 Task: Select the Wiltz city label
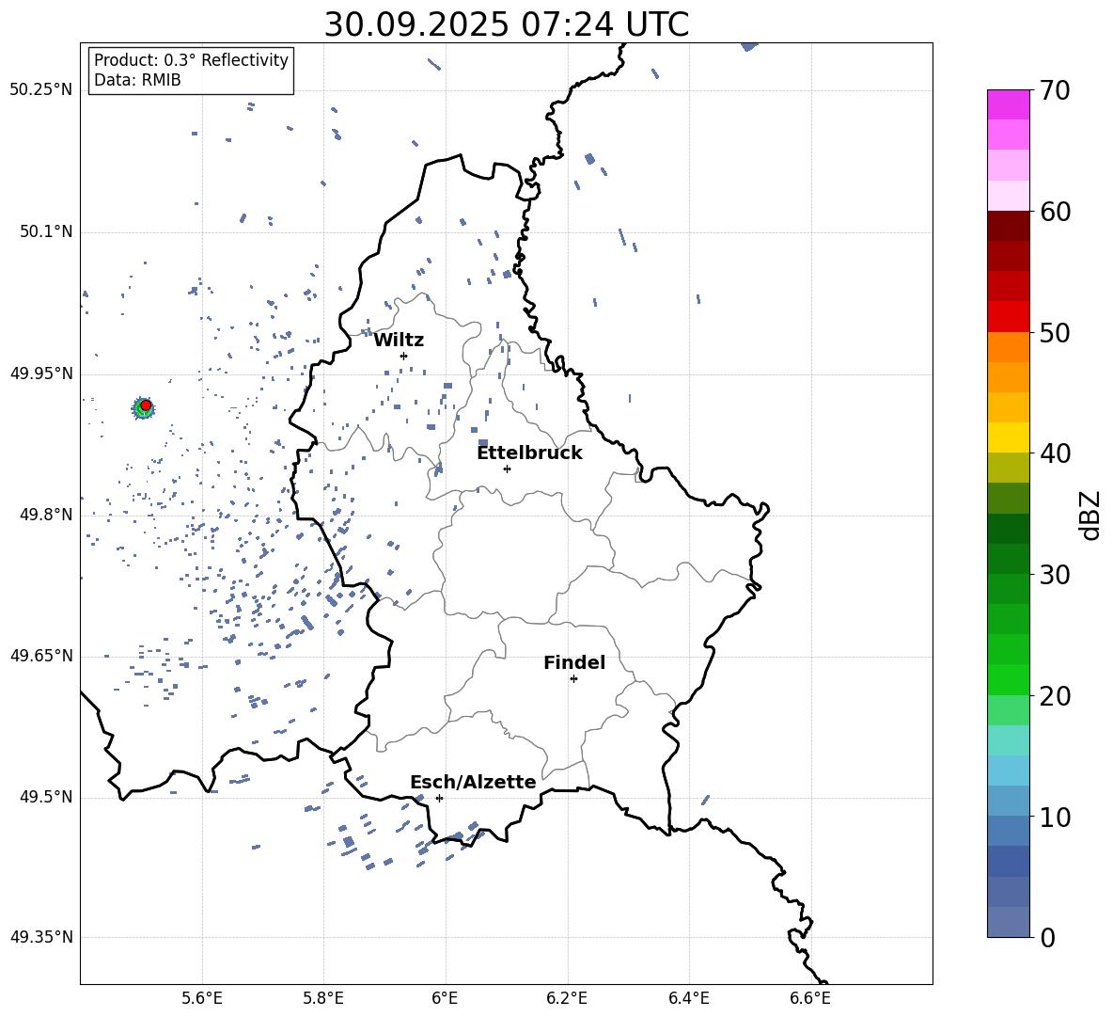pos(399,341)
